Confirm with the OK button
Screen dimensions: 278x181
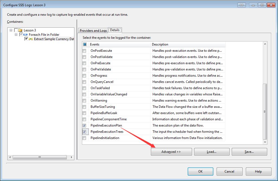[200, 172]
